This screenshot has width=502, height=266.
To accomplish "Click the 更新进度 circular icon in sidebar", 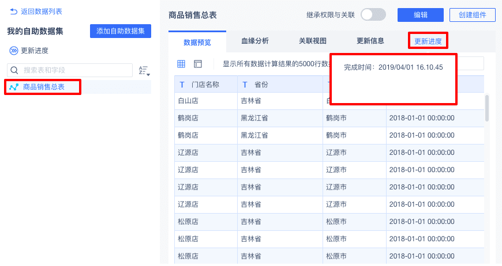I will pos(13,51).
